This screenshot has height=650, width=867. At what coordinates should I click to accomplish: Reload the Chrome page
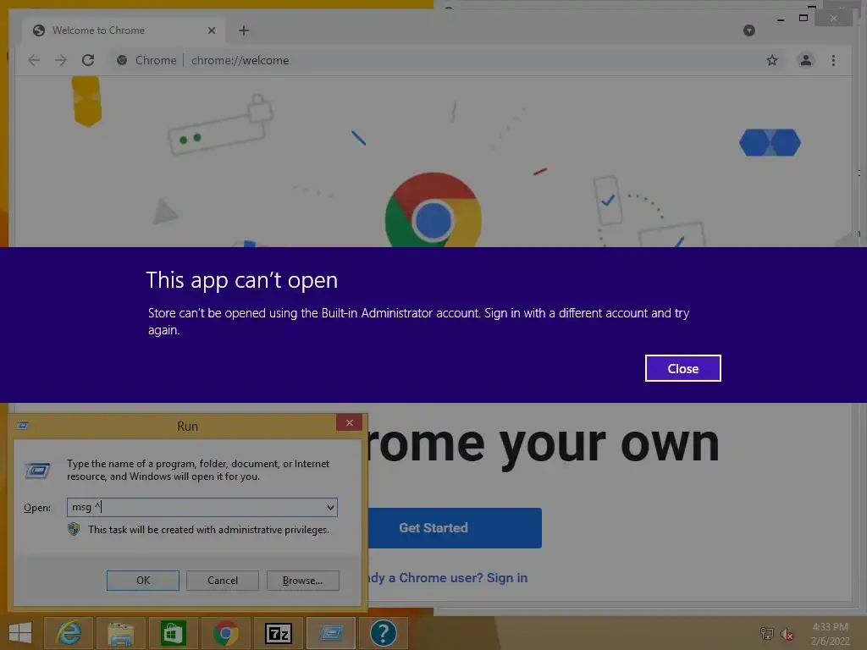click(x=88, y=60)
